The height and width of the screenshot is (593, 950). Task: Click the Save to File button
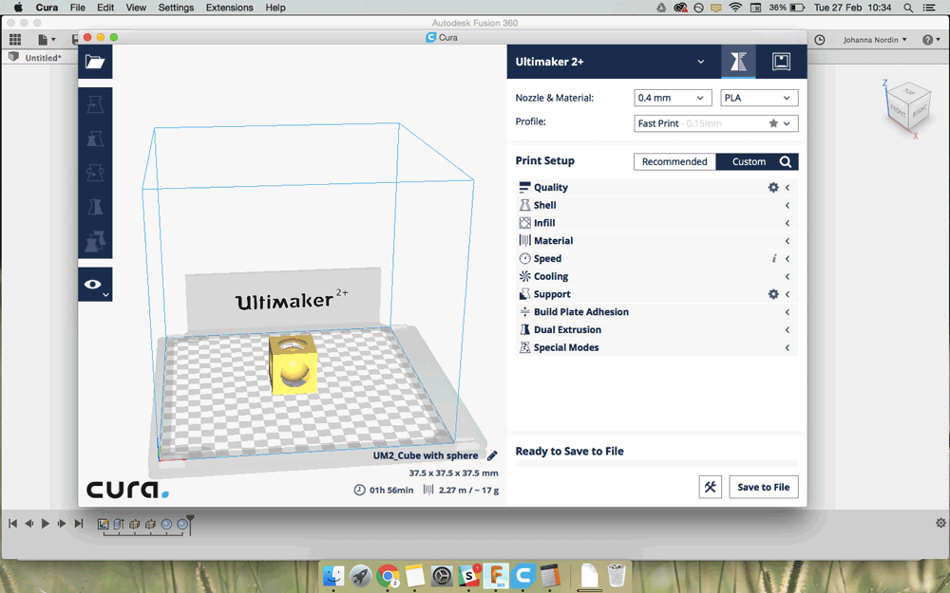[764, 487]
